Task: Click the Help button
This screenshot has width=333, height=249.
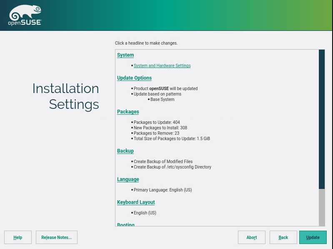Action: tap(18, 237)
